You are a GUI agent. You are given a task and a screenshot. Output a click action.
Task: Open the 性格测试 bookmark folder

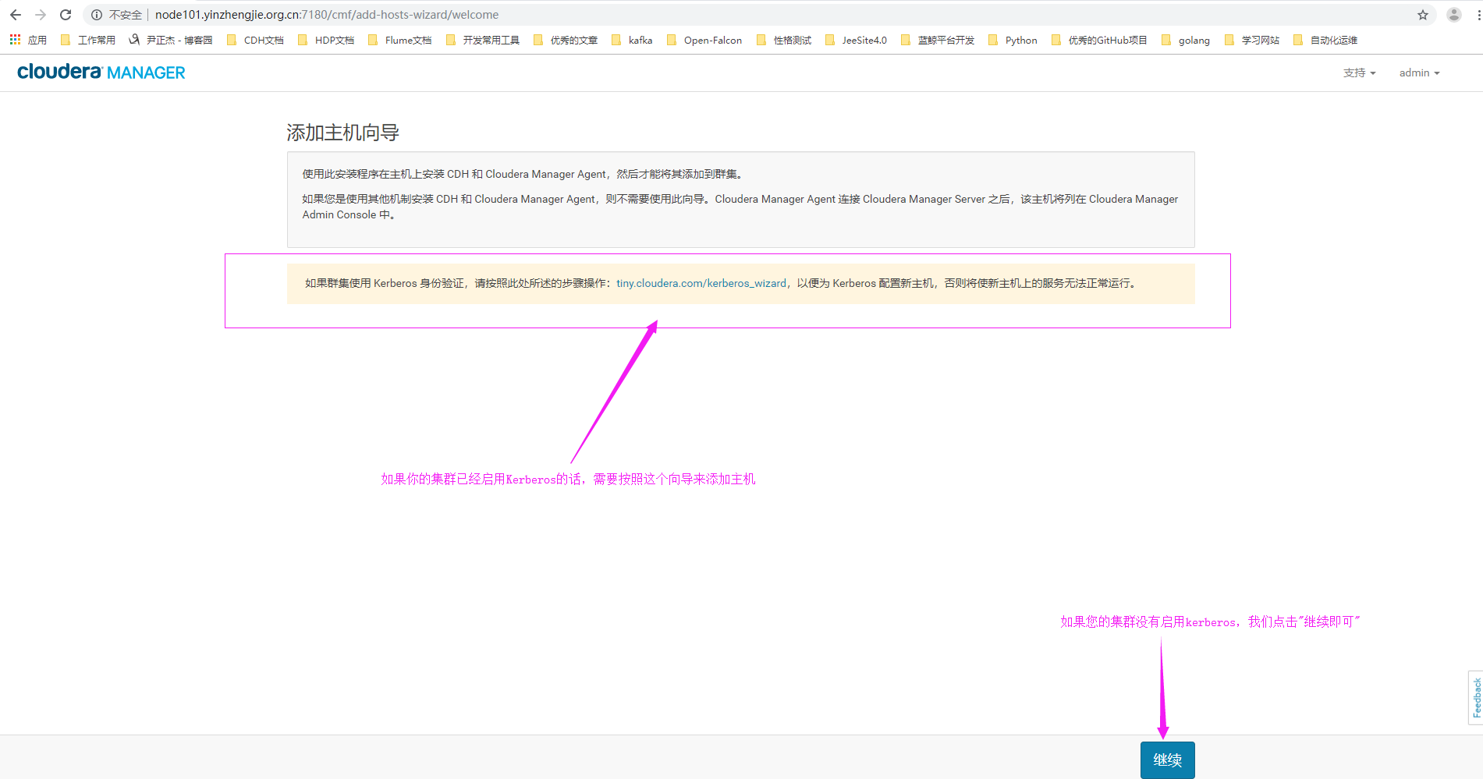click(784, 40)
